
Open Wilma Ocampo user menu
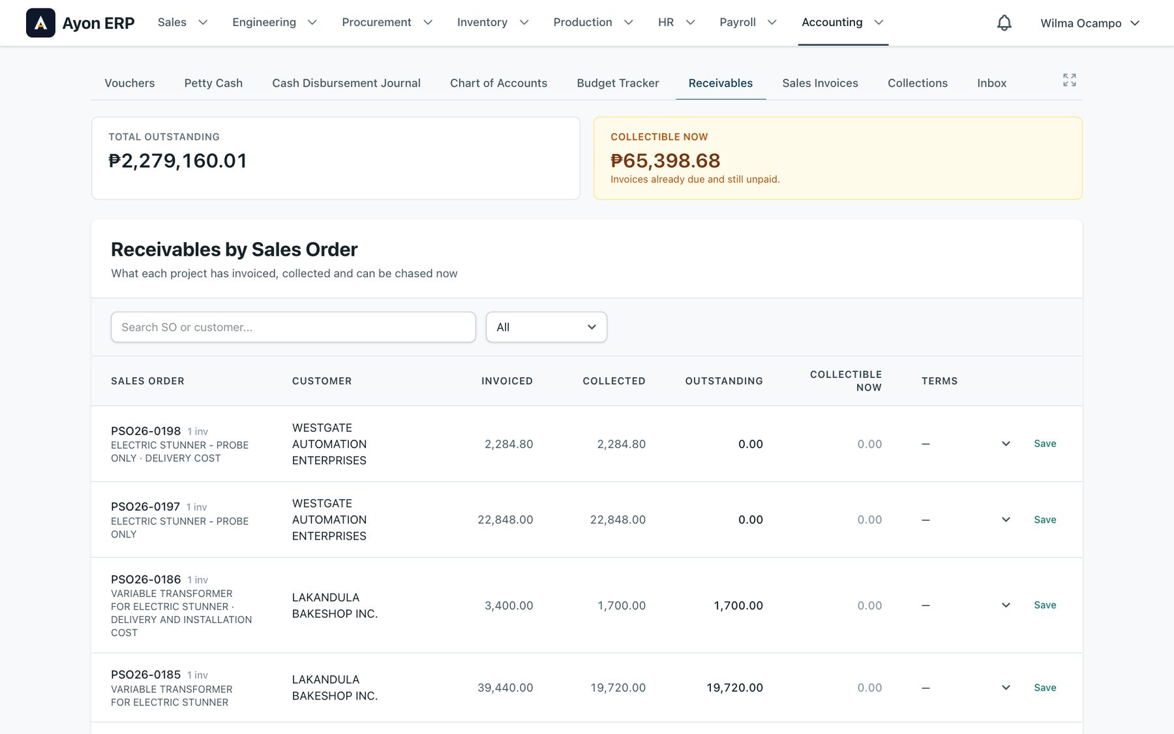point(1090,23)
